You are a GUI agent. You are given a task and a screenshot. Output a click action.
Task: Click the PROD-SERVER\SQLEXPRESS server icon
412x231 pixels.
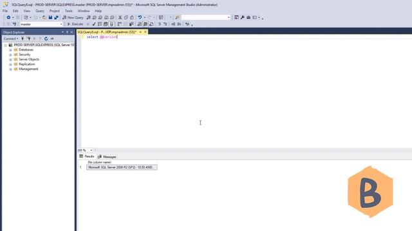pos(10,45)
